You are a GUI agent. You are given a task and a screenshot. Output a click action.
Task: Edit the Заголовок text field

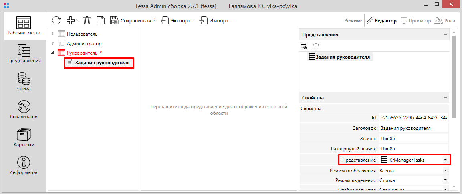pyautogui.click(x=413, y=128)
